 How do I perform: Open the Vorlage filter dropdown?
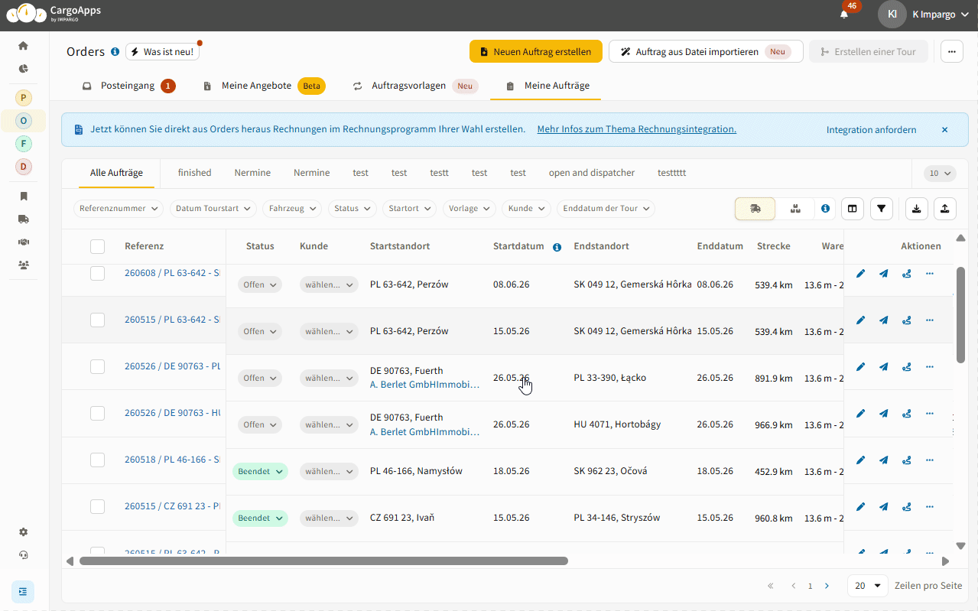tap(469, 209)
